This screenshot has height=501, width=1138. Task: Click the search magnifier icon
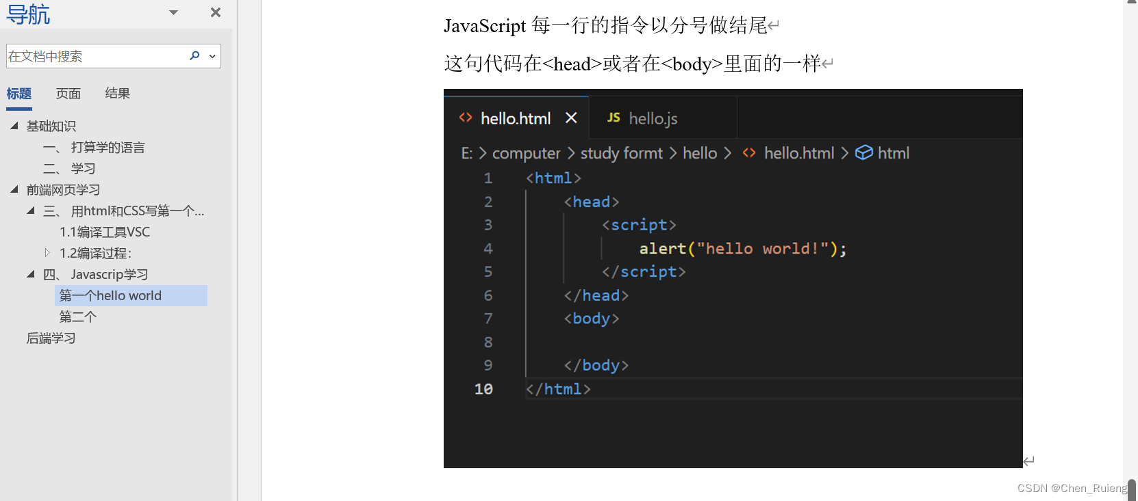coord(194,56)
